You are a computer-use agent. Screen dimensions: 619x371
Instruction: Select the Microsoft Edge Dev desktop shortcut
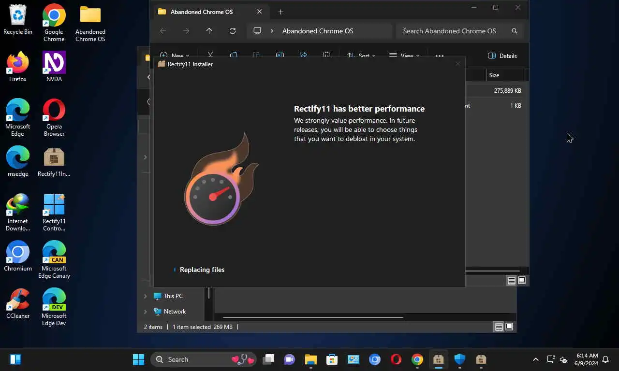click(x=54, y=307)
